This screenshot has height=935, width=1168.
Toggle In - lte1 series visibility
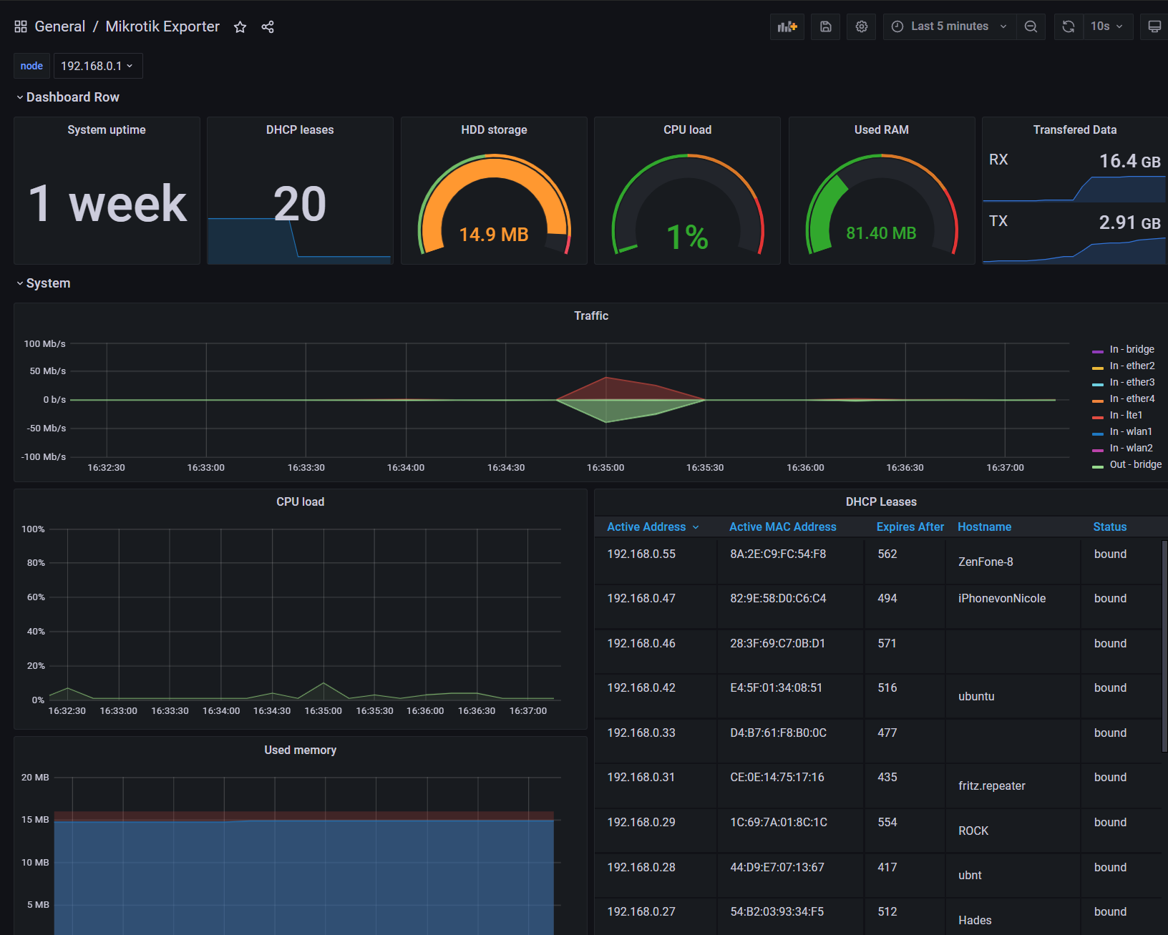(1126, 415)
